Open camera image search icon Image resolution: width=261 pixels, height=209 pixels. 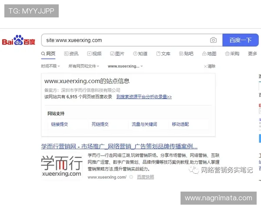[213, 40]
